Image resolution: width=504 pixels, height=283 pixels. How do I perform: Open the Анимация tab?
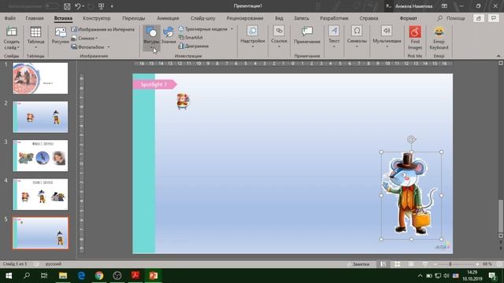tap(168, 18)
